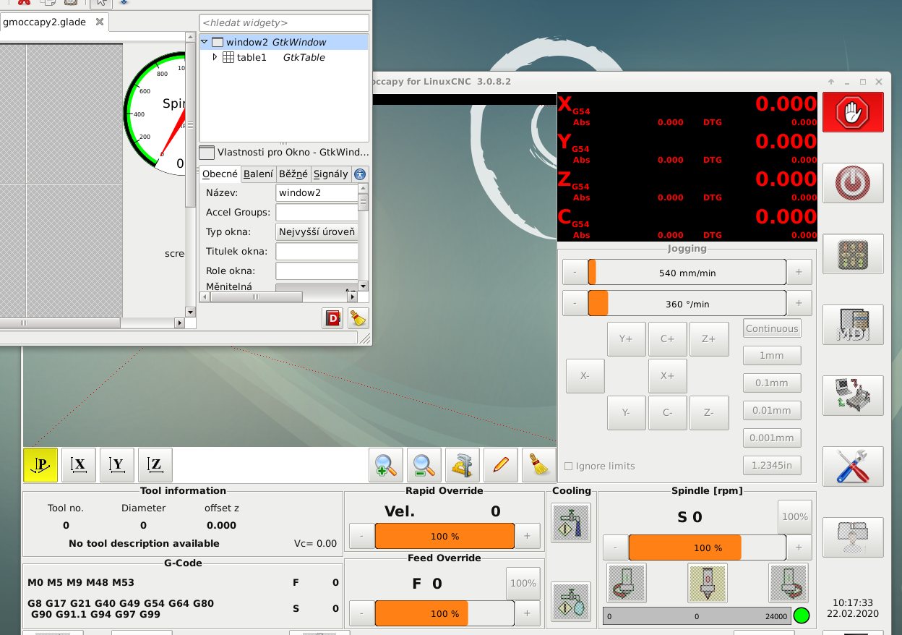
Task: Click the zoom in magnifier icon
Action: 386,465
